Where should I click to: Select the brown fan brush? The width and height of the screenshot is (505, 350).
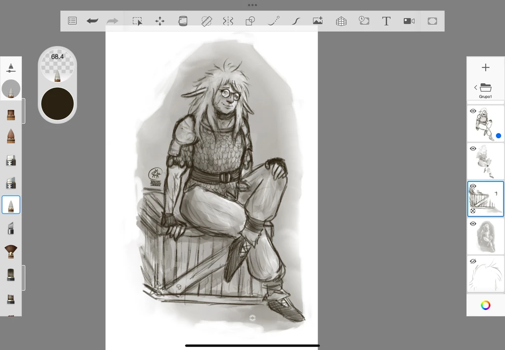tap(11, 251)
